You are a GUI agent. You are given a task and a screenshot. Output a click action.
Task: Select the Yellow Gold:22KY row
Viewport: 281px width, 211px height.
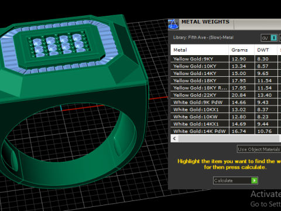226,95
